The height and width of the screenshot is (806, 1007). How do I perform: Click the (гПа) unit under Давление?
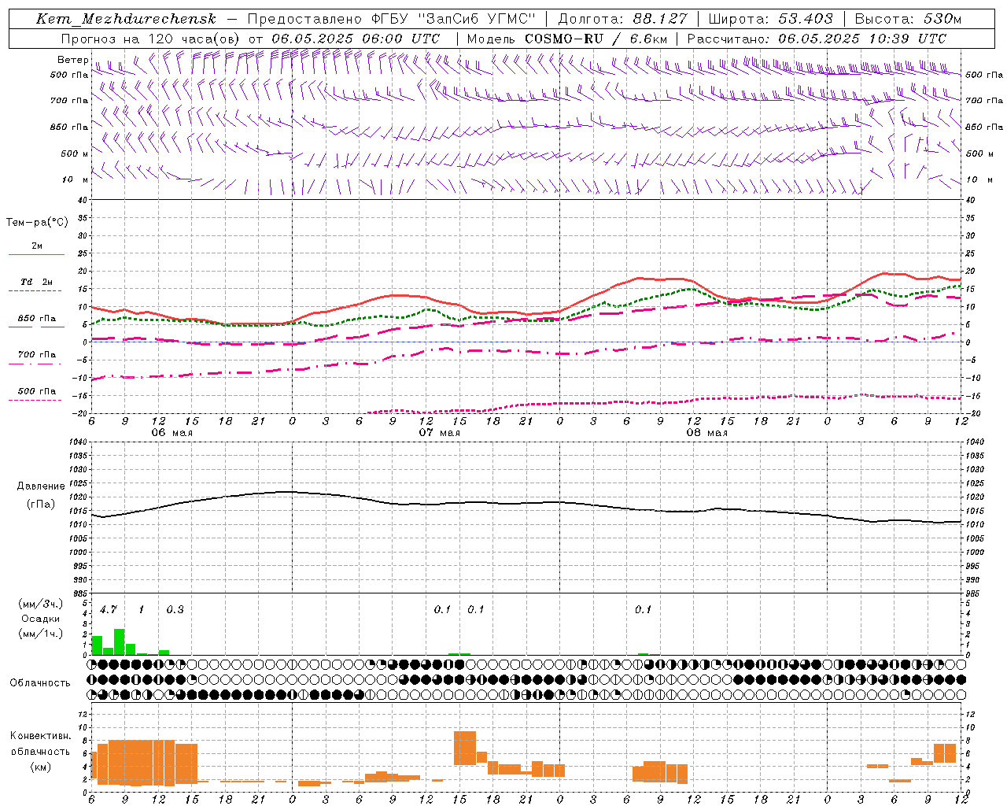click(x=39, y=505)
